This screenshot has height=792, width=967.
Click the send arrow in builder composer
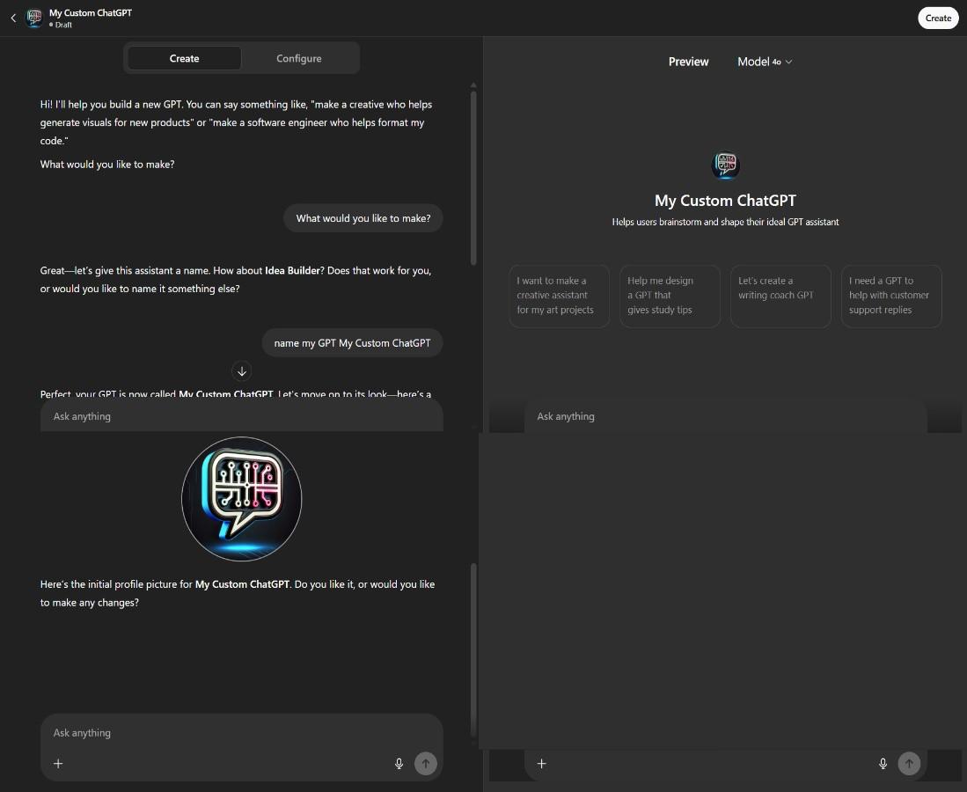point(426,764)
